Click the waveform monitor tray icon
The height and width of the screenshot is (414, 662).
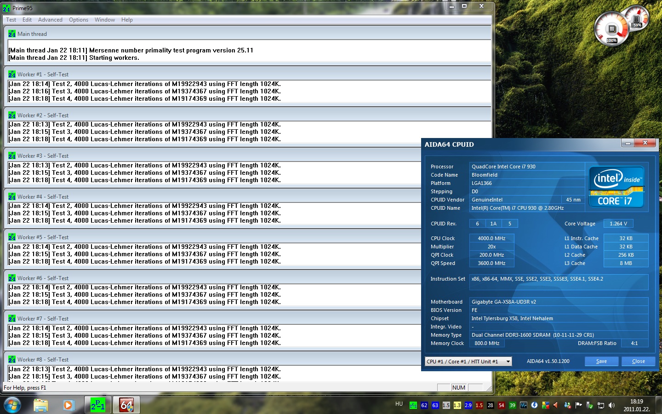[523, 405]
